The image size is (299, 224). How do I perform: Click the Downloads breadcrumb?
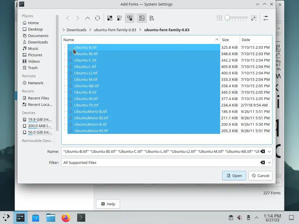[77, 30]
